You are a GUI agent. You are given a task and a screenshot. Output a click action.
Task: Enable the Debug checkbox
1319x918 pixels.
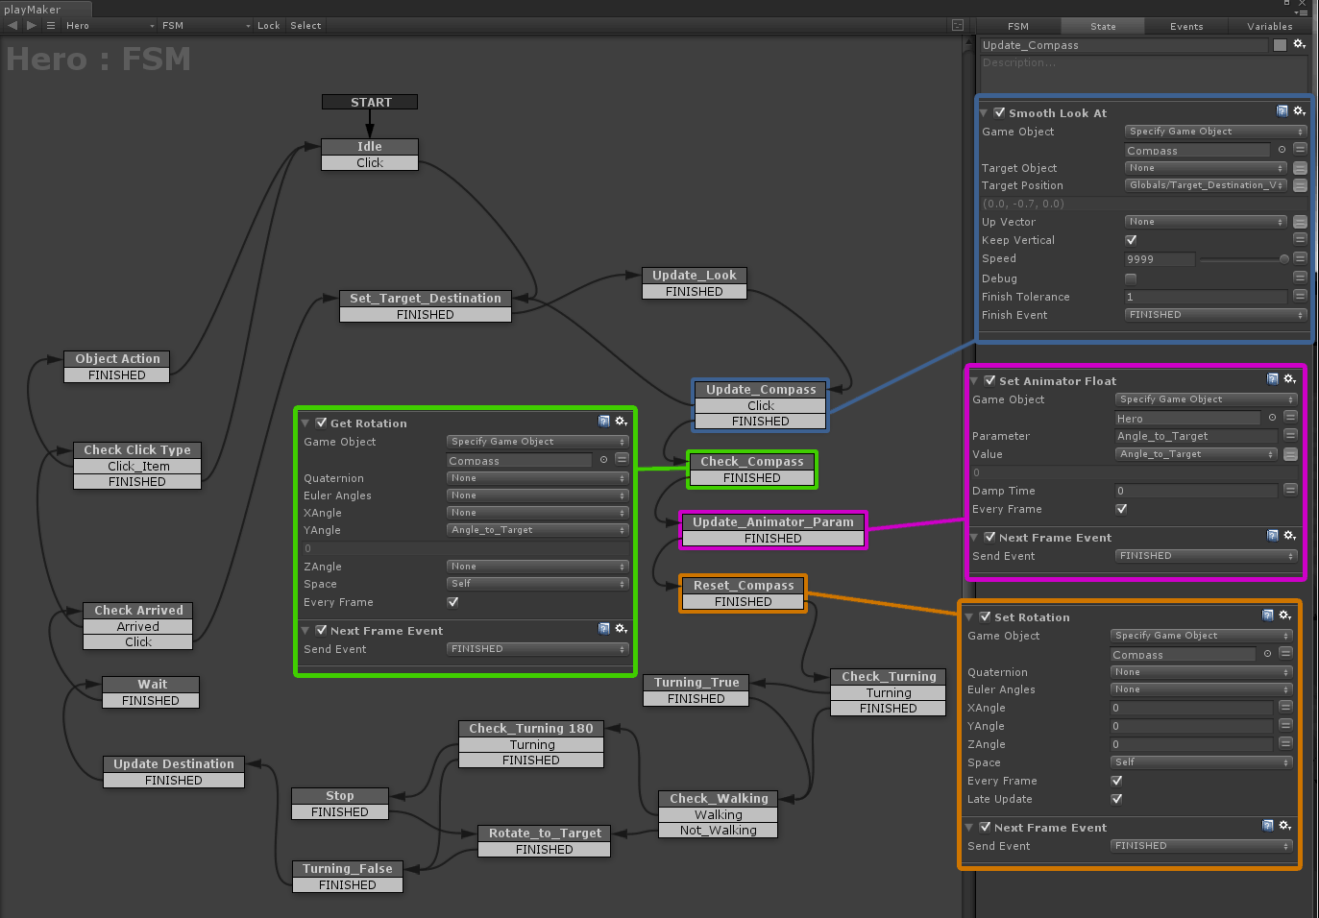[1131, 278]
